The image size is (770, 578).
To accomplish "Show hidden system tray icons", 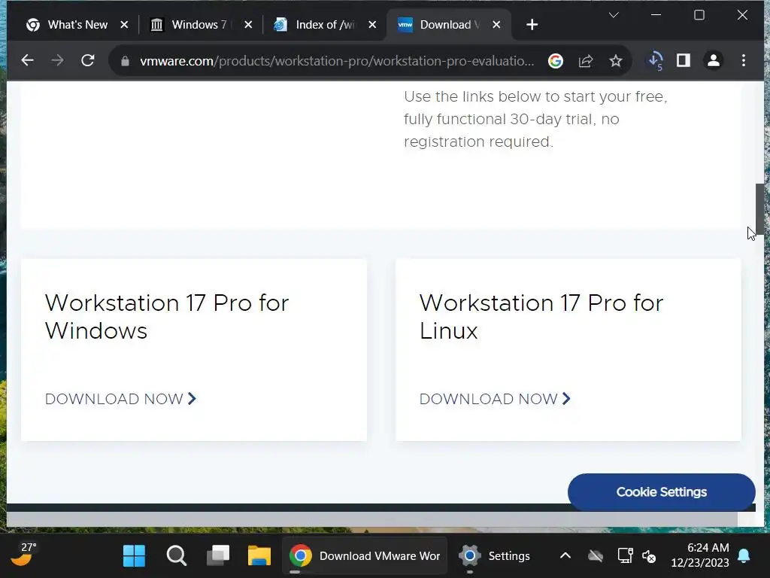I will tap(565, 556).
